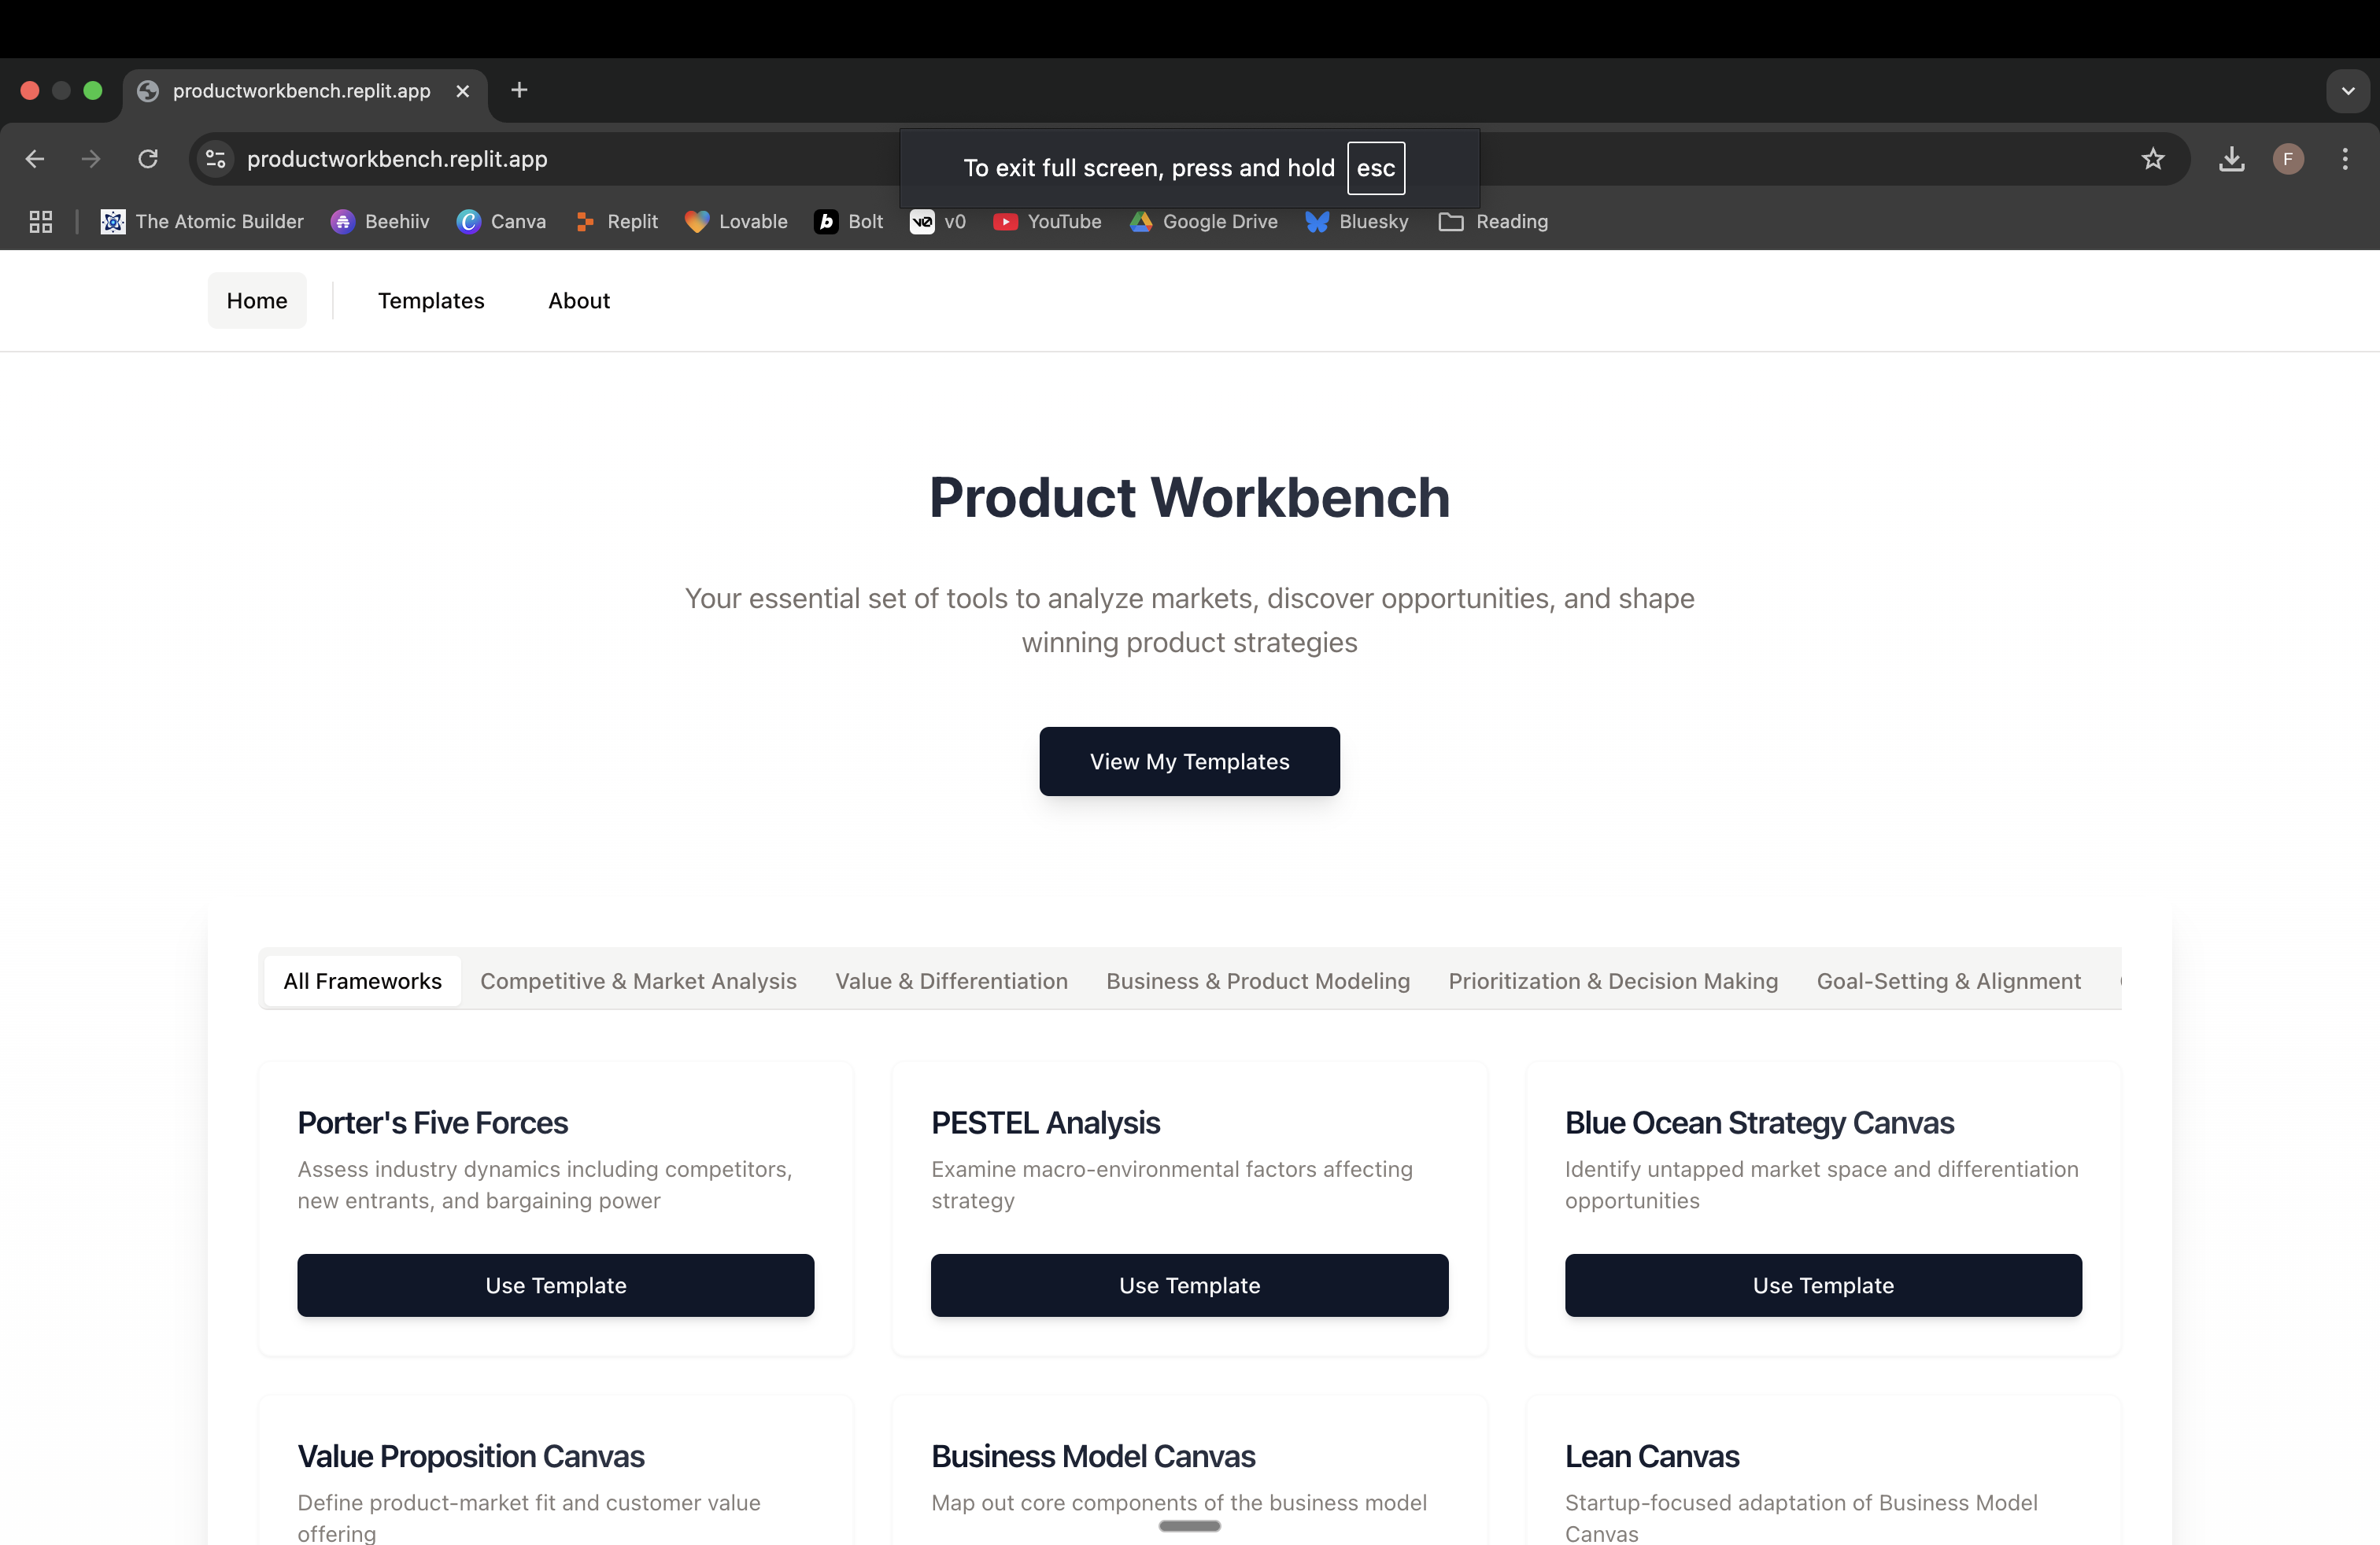Open the YouTube bookmark
Screen dimensions: 2380x1545
[x=1047, y=222]
